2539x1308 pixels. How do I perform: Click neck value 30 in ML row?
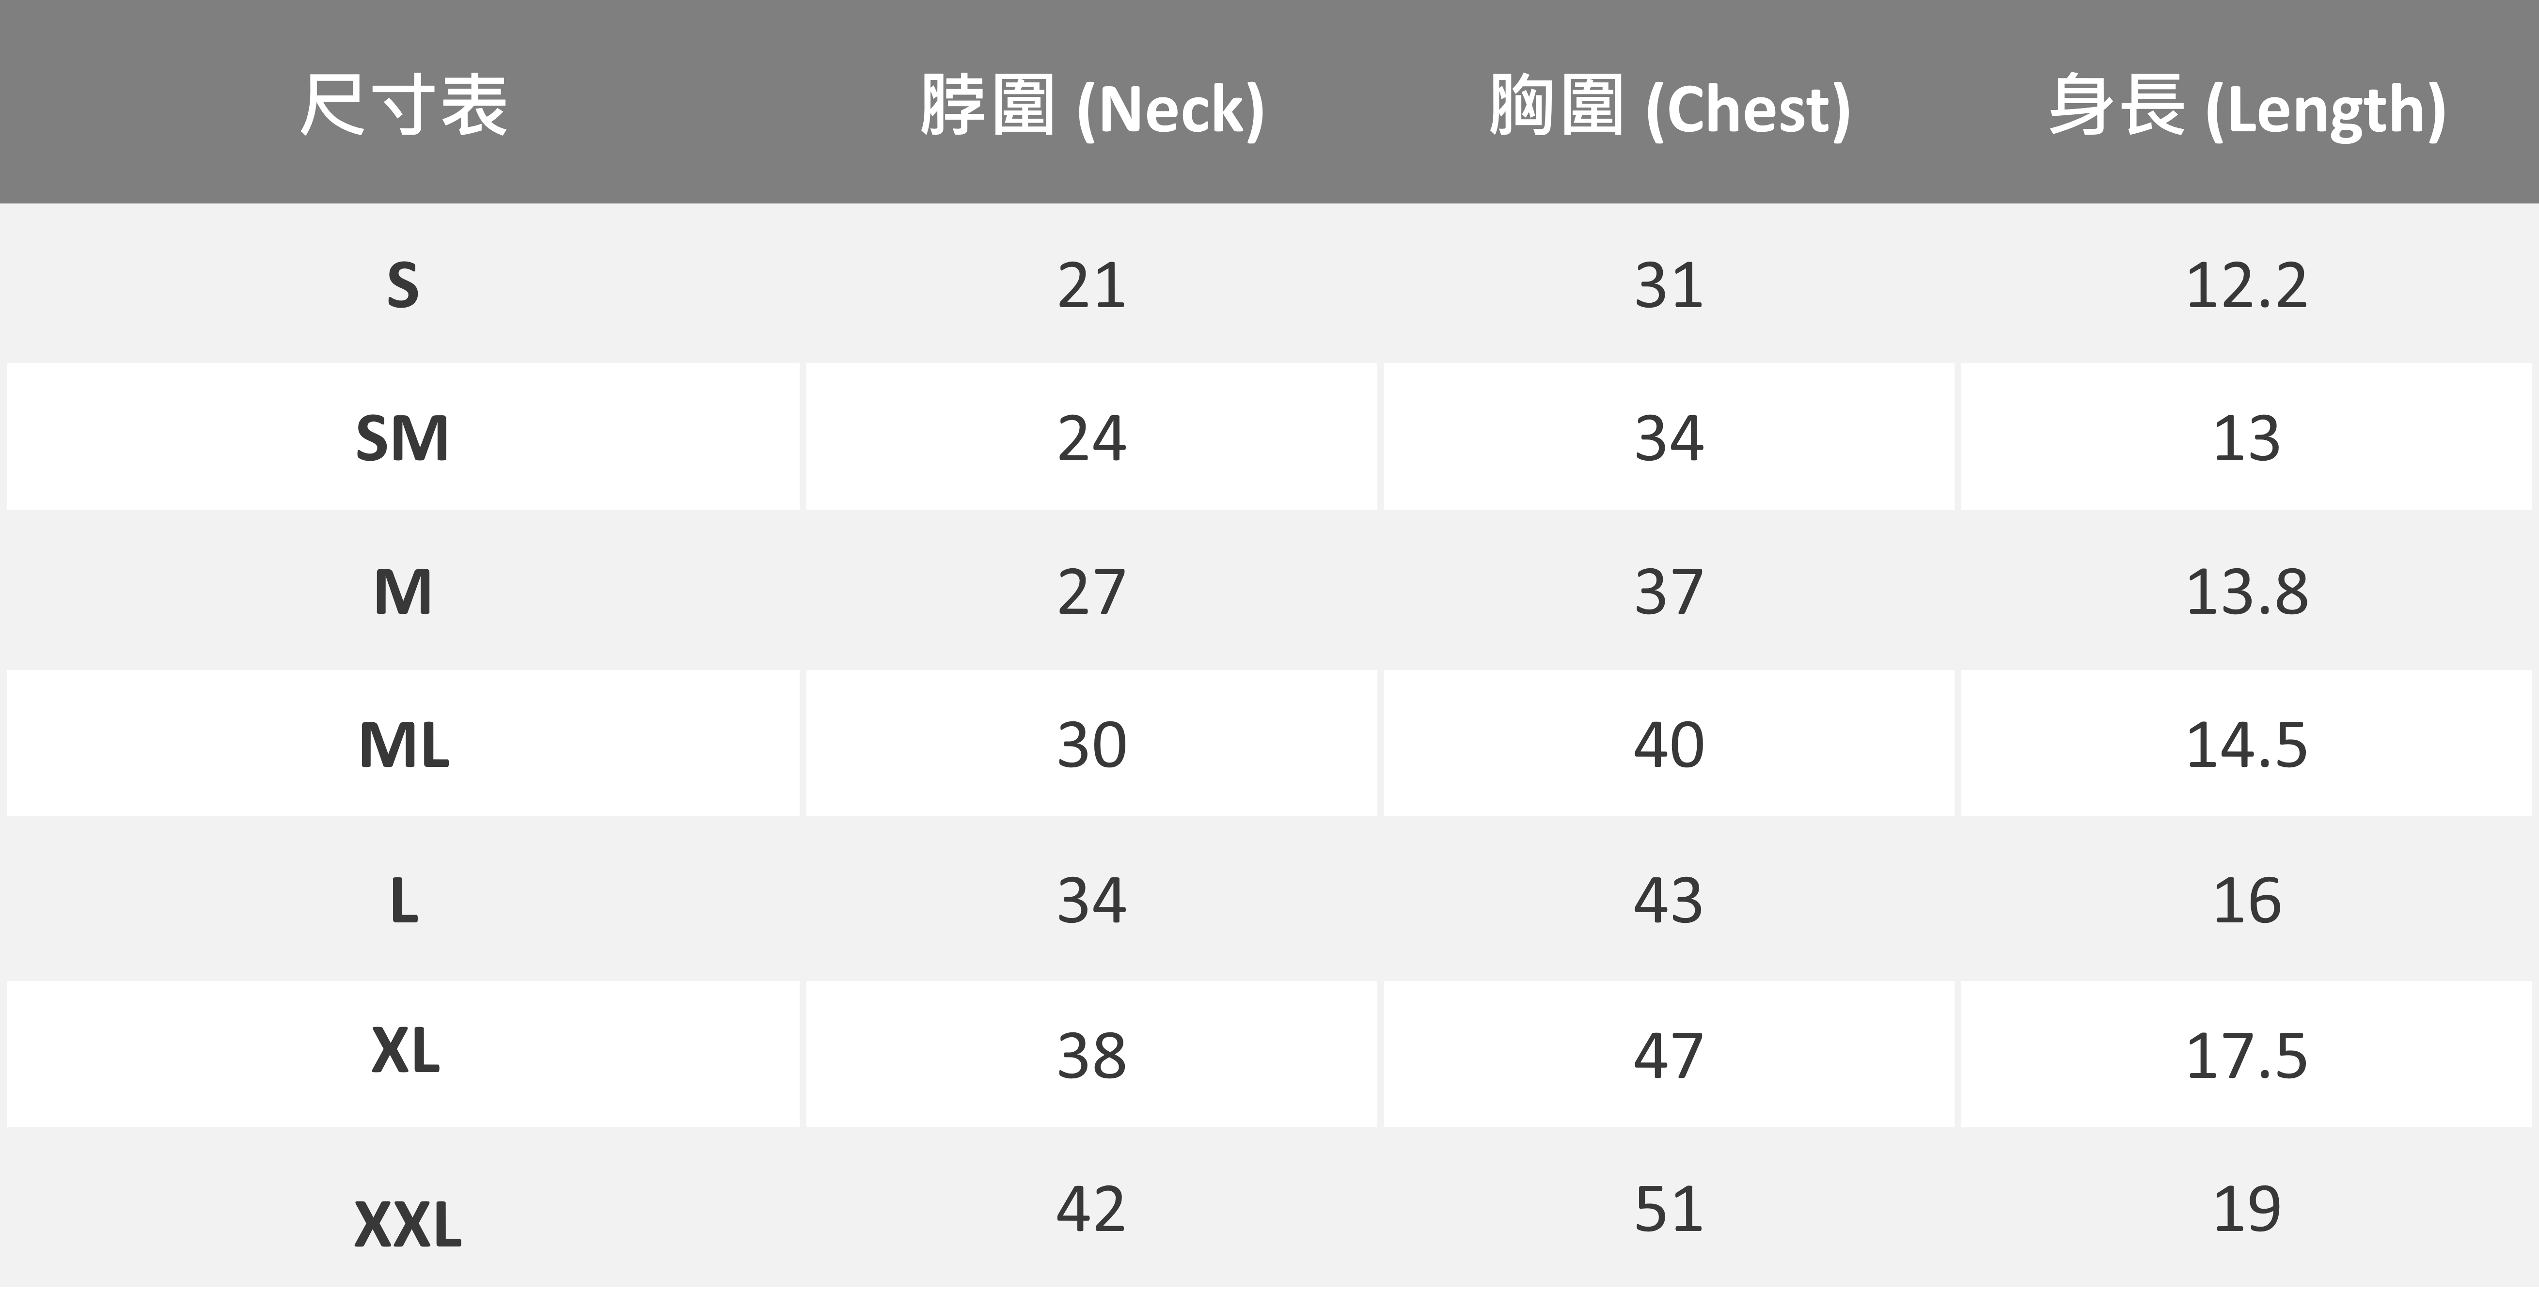1091,745
